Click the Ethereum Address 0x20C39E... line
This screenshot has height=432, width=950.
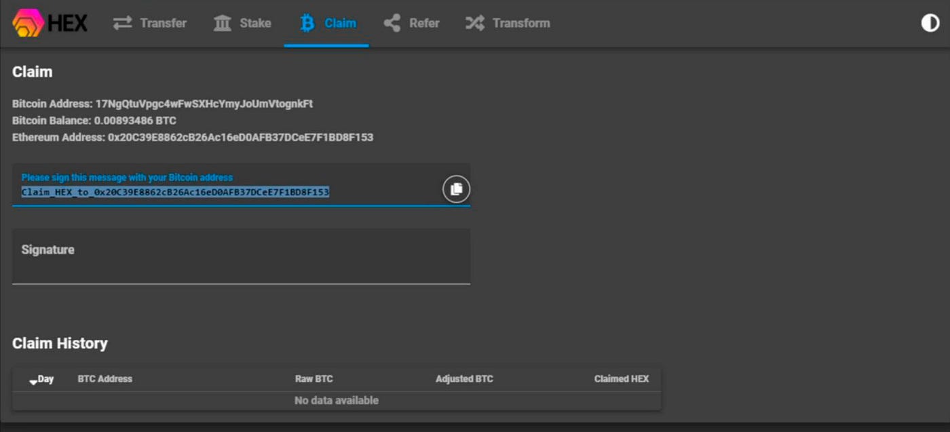193,137
